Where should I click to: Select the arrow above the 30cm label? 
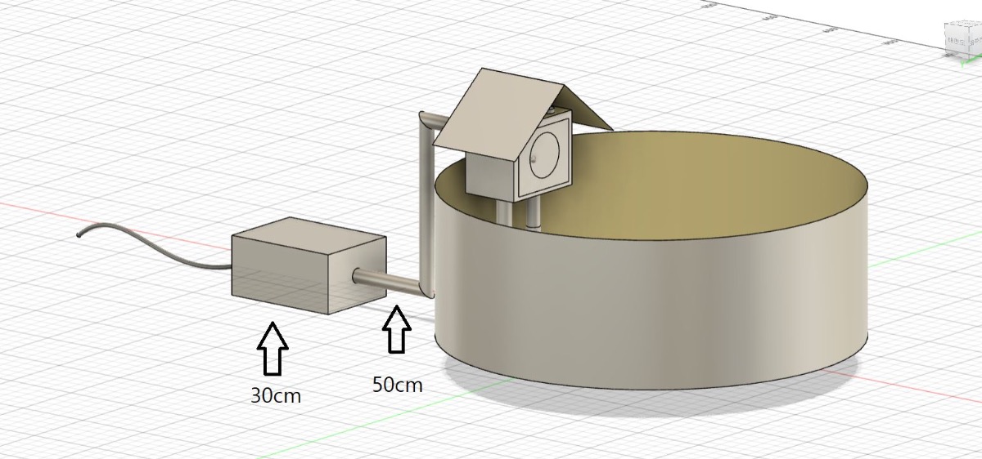(273, 348)
